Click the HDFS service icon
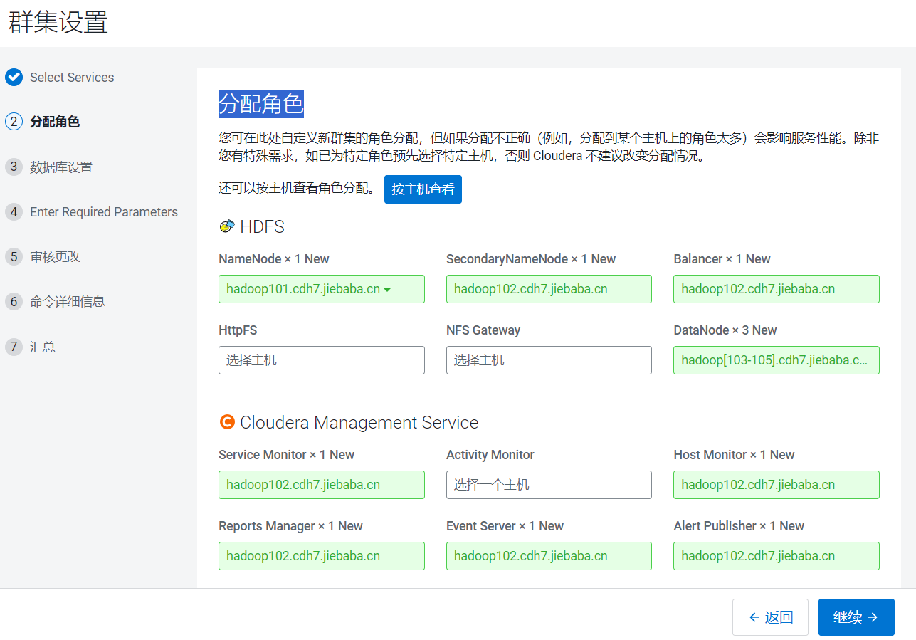916x640 pixels. [226, 226]
